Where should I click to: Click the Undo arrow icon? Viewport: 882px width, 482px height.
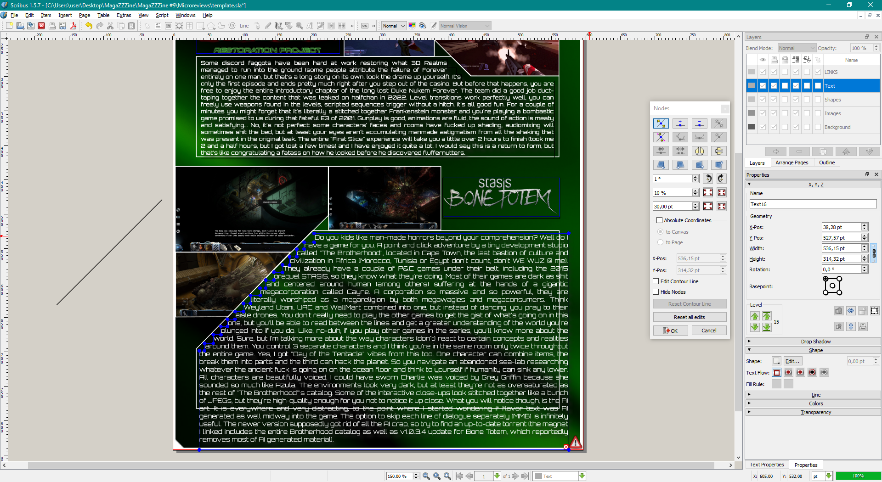pos(89,26)
